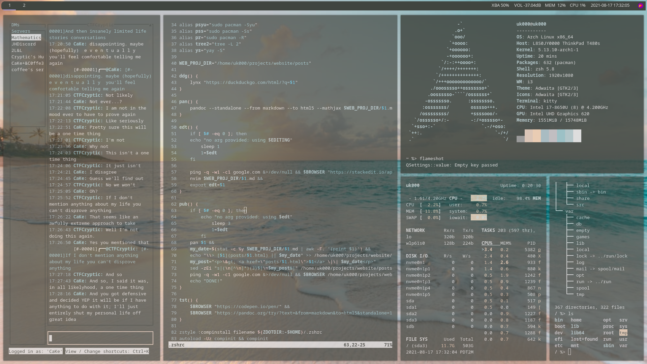Screen dimensions: 647x364
Task: Click the PID column header in glances
Action: click(531, 243)
